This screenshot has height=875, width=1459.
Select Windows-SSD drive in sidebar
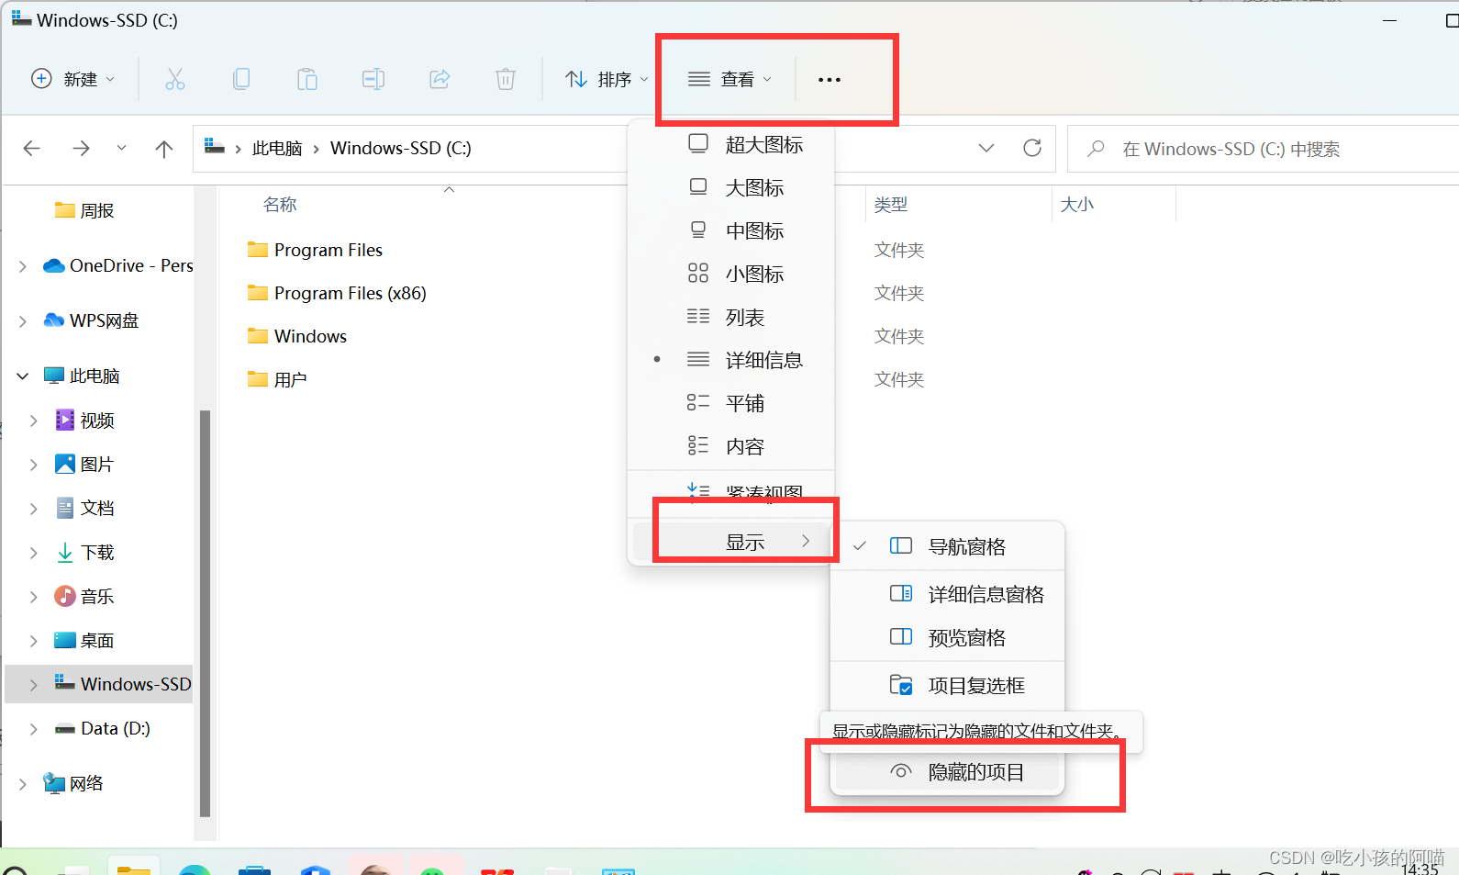(99, 684)
